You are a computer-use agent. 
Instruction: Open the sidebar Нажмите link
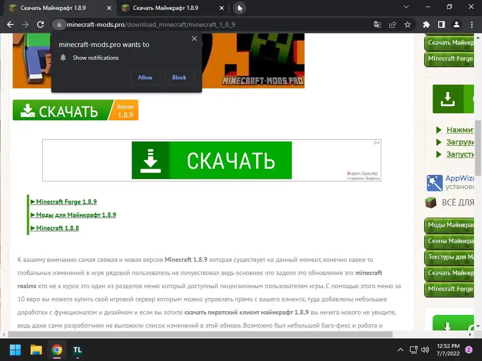point(460,130)
